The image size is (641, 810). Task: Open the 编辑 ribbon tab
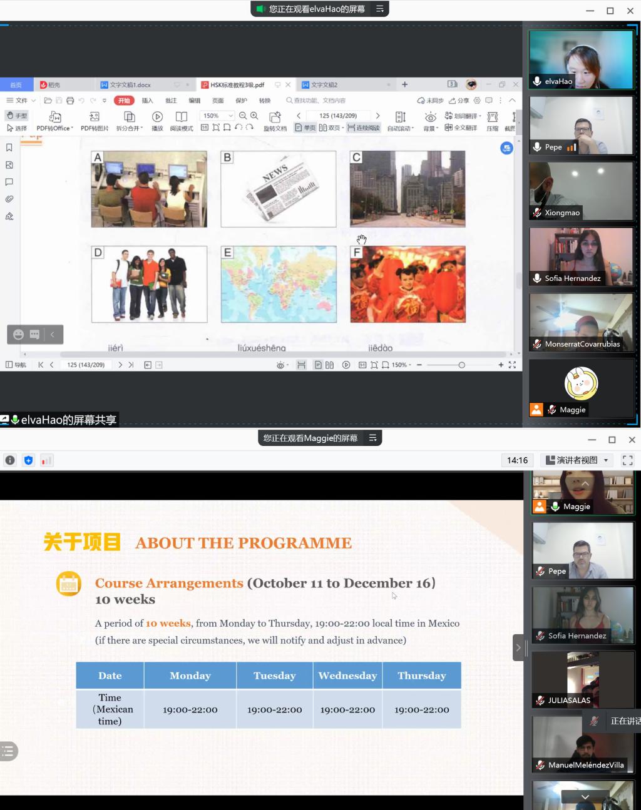pos(195,100)
